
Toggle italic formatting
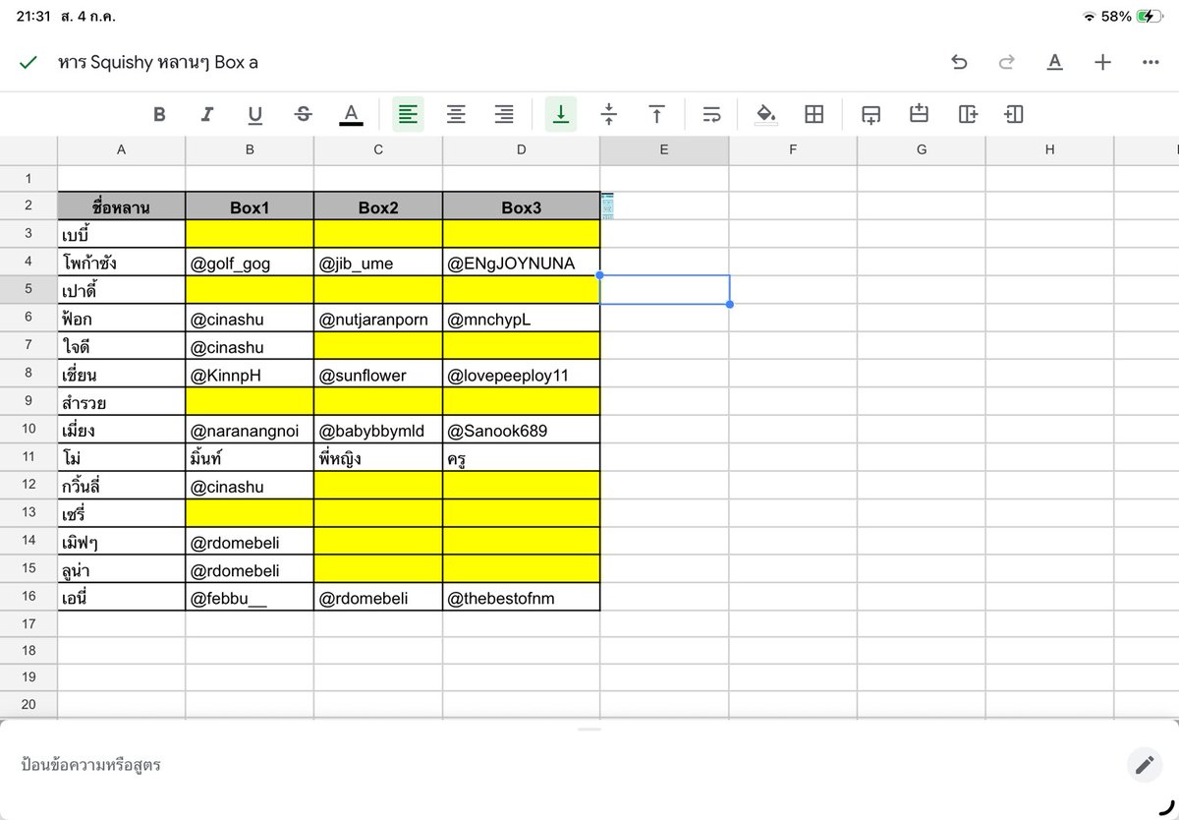coord(206,115)
